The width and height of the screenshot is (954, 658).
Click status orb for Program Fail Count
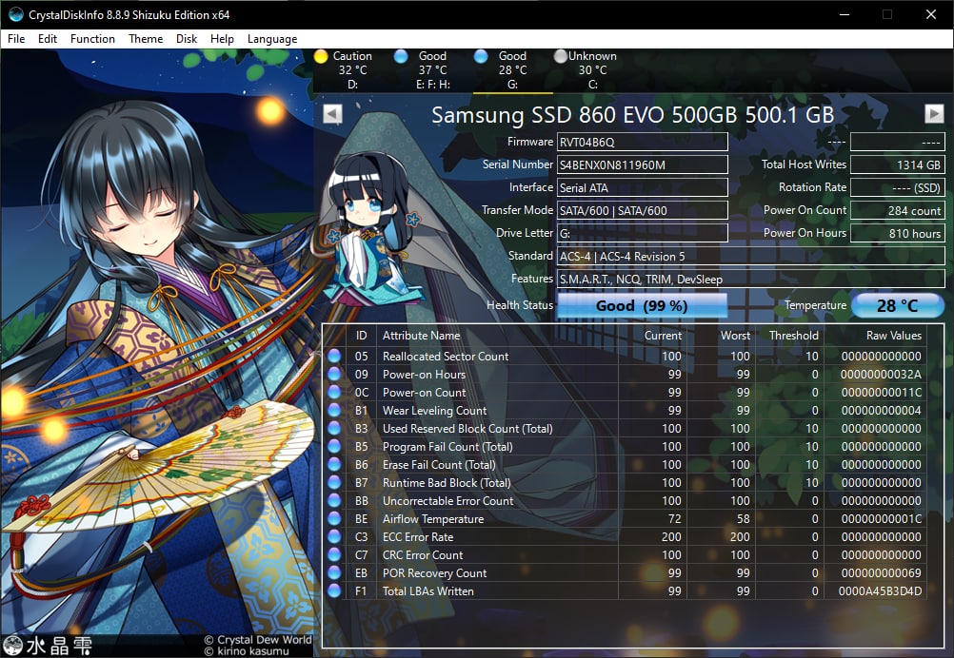[334, 447]
